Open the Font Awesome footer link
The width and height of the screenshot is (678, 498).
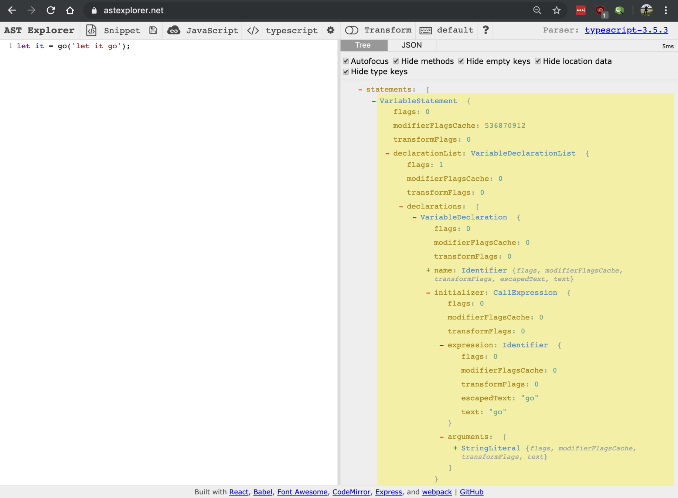click(302, 492)
